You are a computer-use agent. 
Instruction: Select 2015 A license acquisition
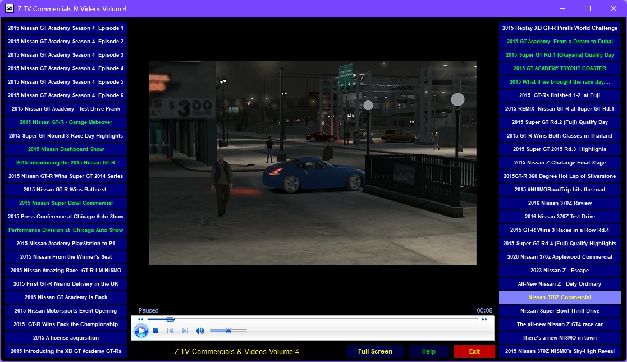point(66,338)
